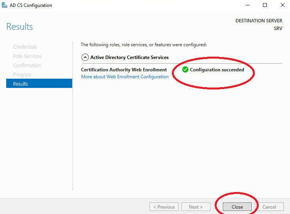Click the Previous button
The image size is (290, 214).
coord(164,207)
